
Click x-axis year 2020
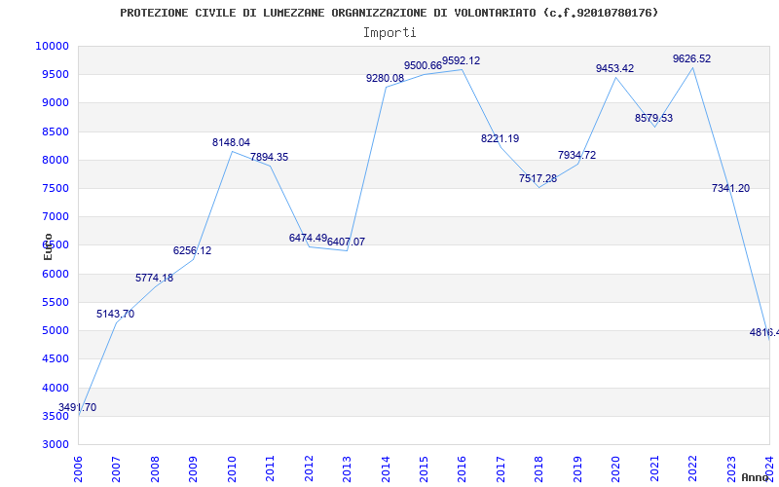(x=616, y=469)
